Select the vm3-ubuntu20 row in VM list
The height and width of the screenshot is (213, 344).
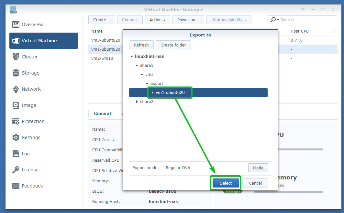tap(106, 40)
